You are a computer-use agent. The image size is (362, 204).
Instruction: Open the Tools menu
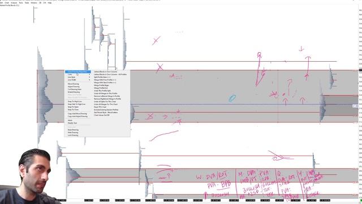tap(21, 3)
